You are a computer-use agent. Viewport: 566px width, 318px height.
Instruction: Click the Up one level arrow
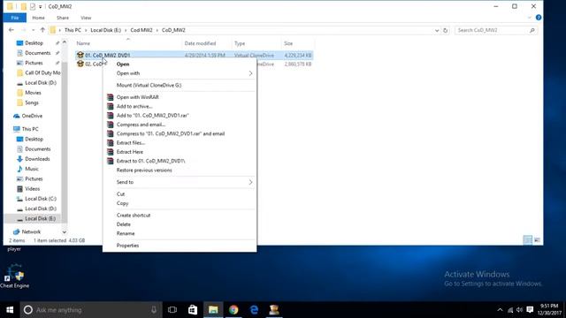[42, 30]
